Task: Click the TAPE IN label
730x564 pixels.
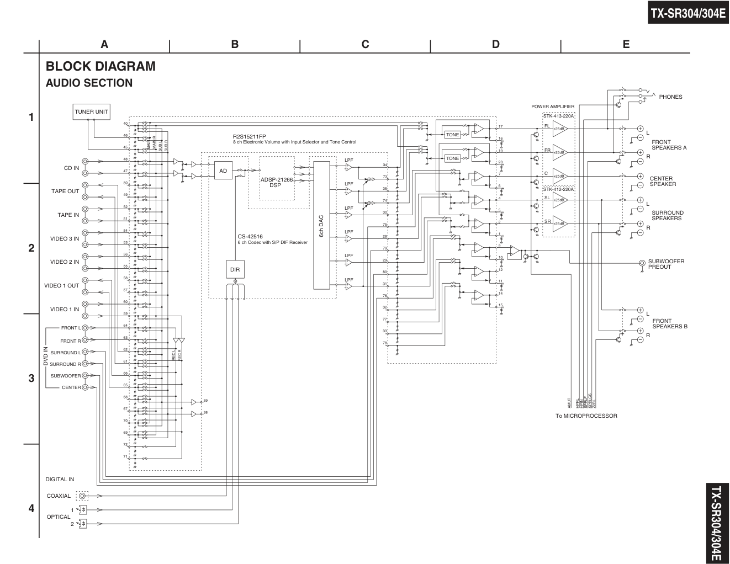Action: coord(68,215)
